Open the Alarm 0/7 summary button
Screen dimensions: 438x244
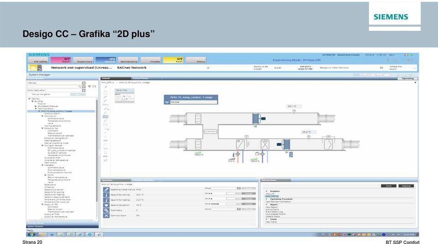coord(61,60)
